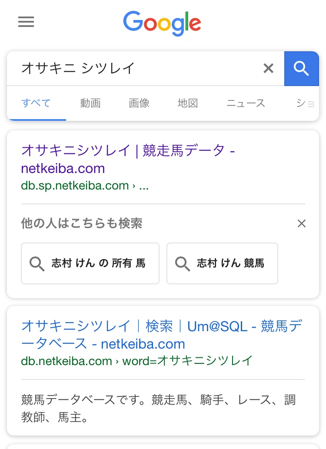Viewport: 326px width, 449px height.
Task: Dismiss the related searches section
Action: [302, 223]
